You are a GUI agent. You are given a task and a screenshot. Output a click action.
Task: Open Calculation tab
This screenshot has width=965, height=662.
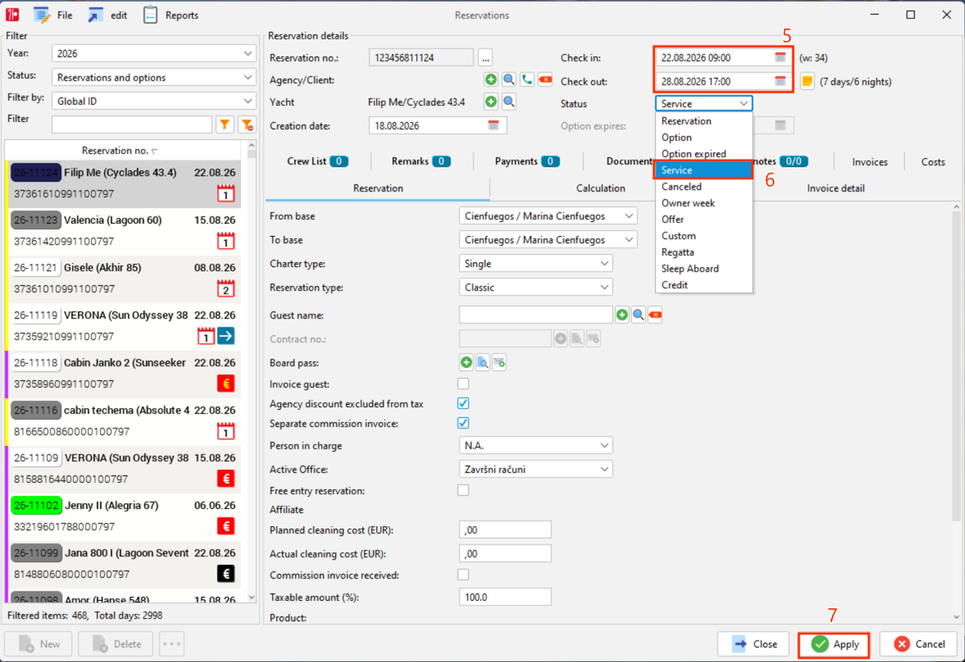click(600, 188)
